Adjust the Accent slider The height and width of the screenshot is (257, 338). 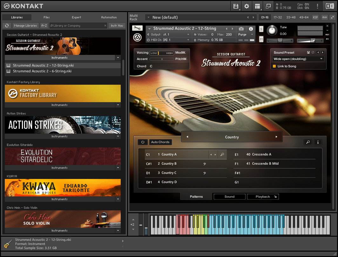162,59
